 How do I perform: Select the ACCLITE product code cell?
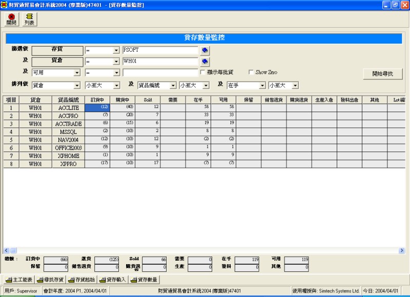point(68,108)
